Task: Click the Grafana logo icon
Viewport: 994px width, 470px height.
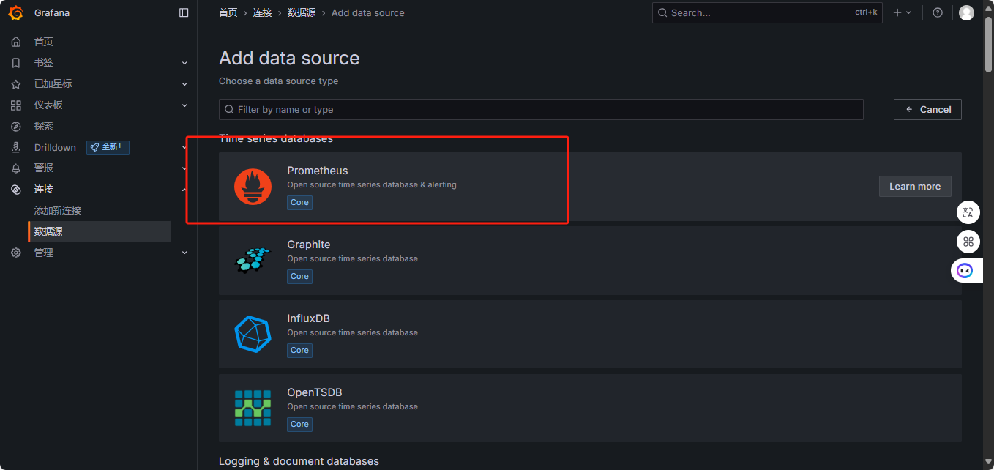Action: coord(15,12)
